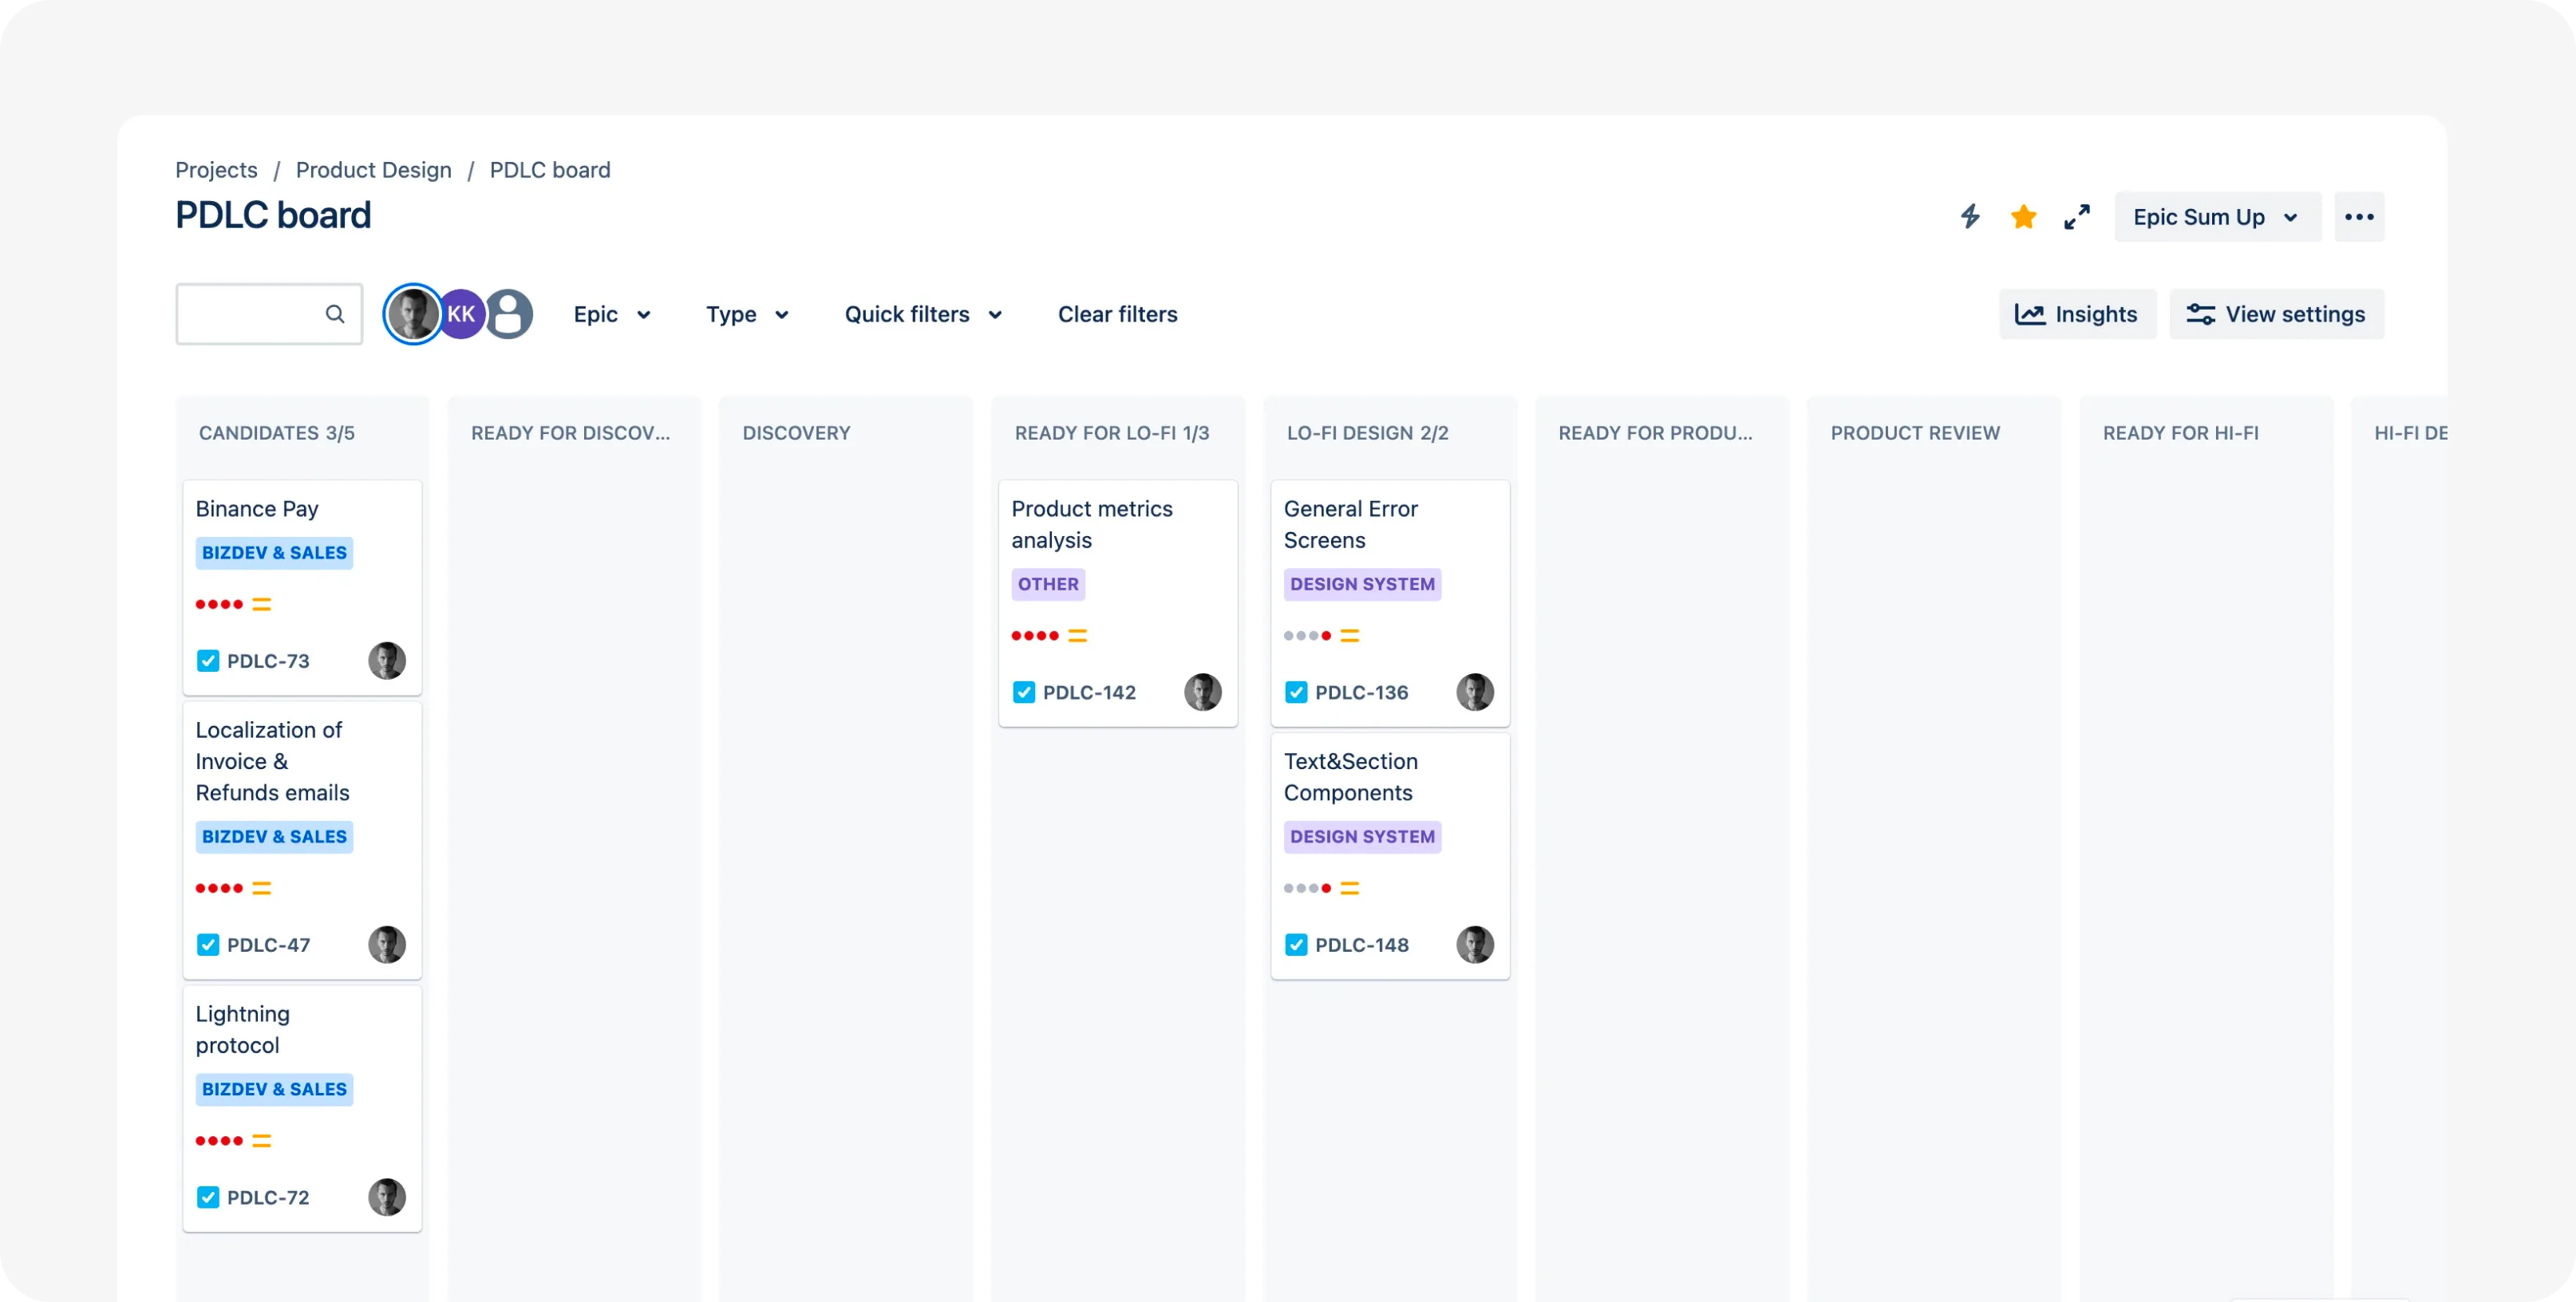Open the PDLC-148 issue key
This screenshot has height=1302, width=2576.
tap(1362, 945)
